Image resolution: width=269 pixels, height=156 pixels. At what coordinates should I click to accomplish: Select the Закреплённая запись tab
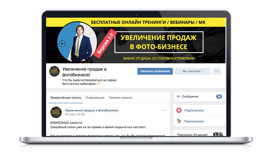click(66, 98)
